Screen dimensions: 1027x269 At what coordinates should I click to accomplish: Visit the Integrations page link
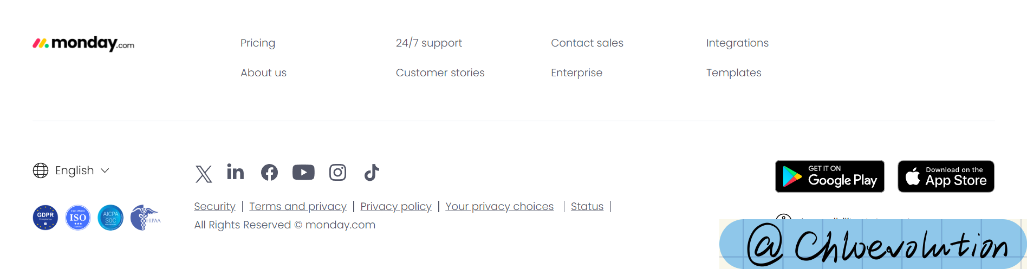pyautogui.click(x=737, y=43)
